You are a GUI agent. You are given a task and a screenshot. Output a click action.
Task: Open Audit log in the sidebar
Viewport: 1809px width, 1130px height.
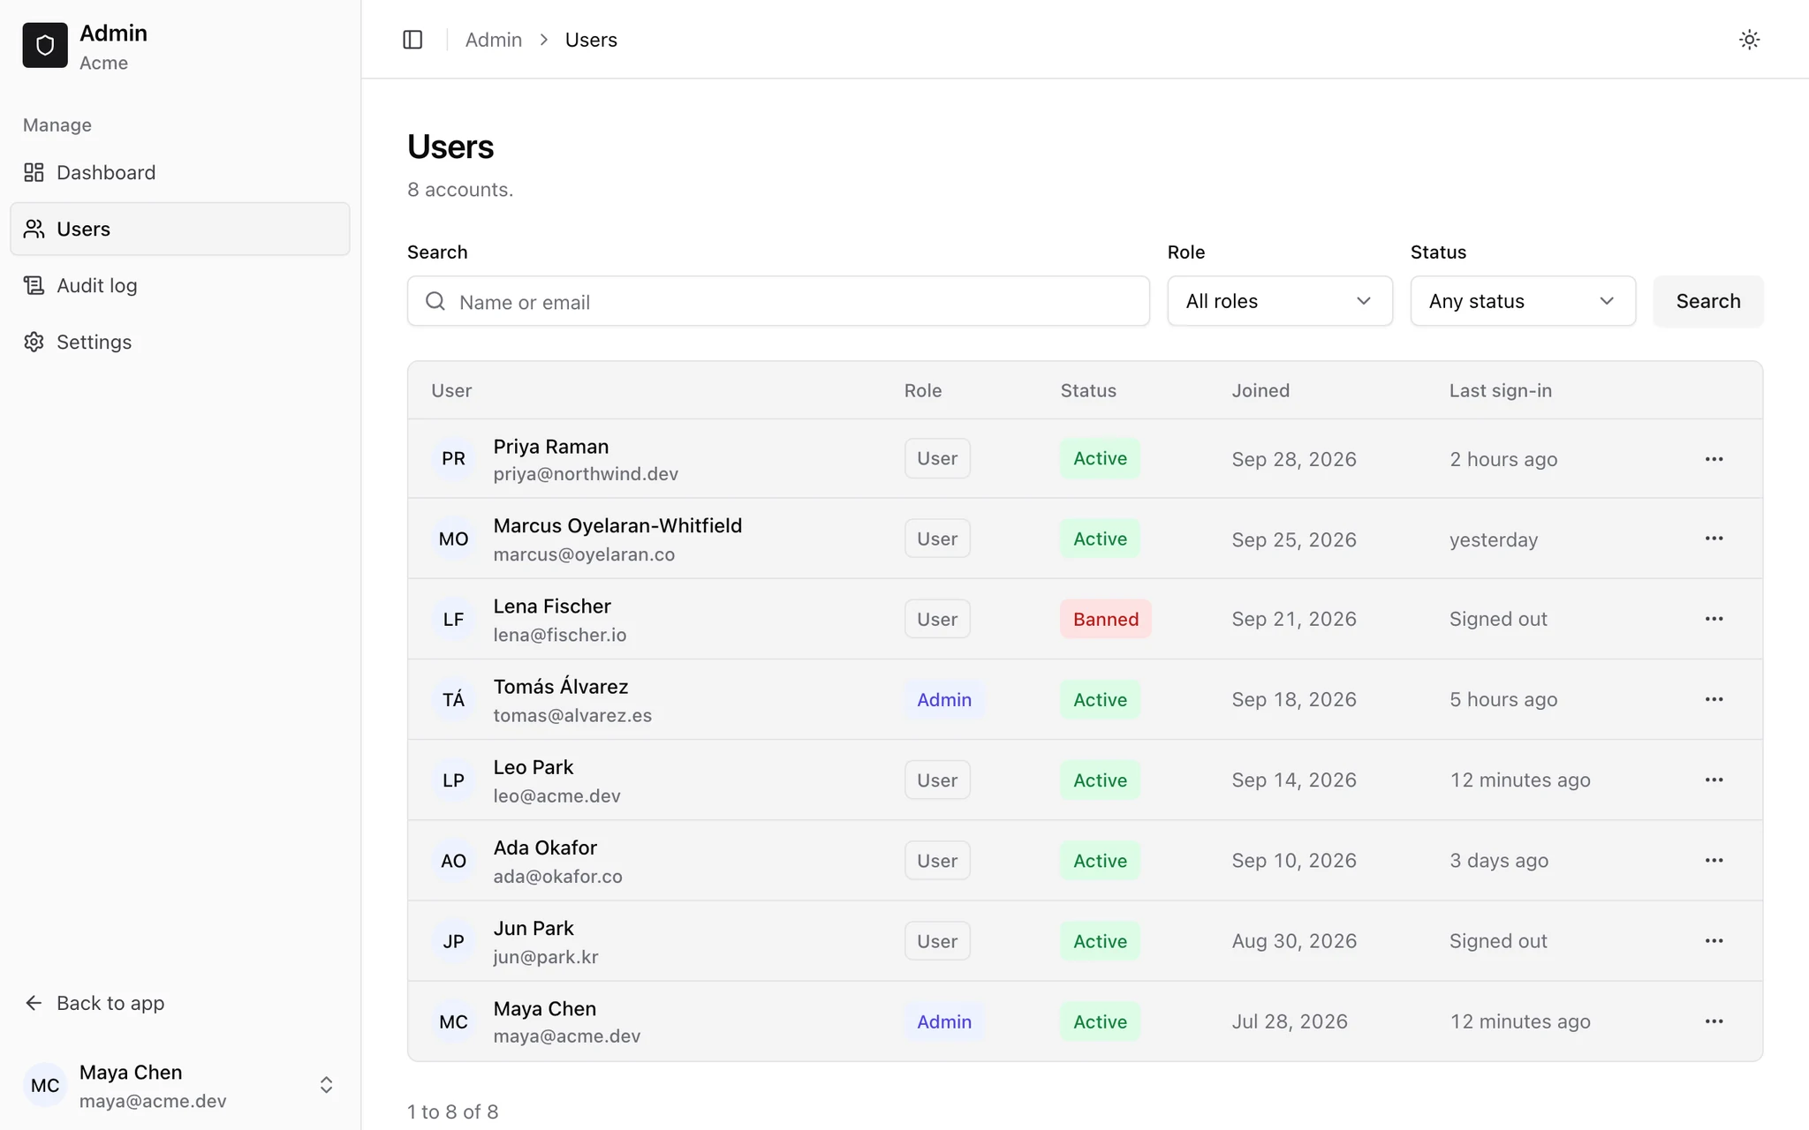(180, 285)
